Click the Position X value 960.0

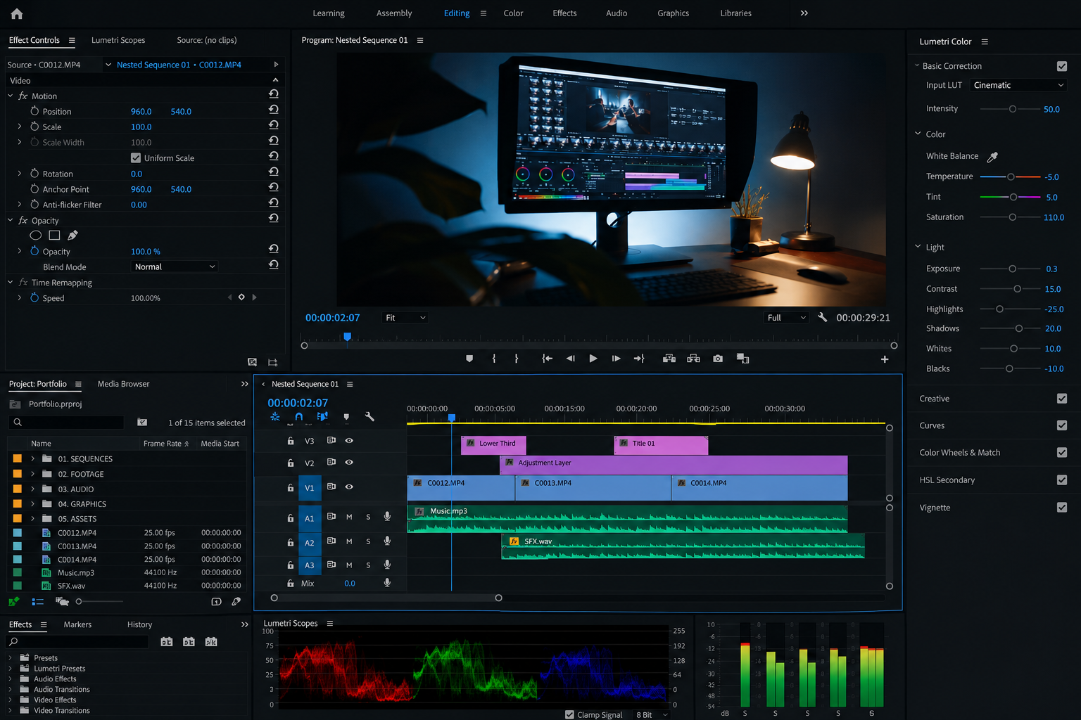click(141, 112)
